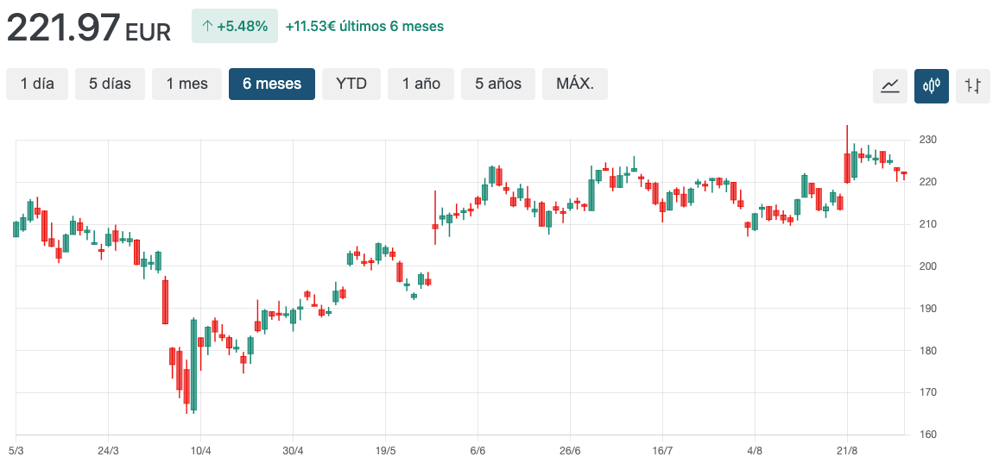The image size is (999, 463).
Task: Select the 5 días time range
Action: point(110,84)
